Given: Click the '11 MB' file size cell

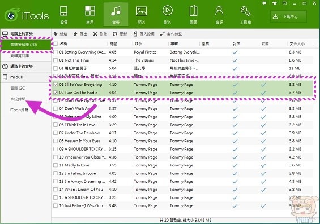Looking at the screenshot, I should [295, 68].
